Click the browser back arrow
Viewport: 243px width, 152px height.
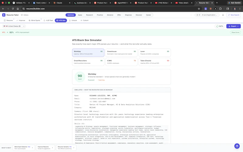[x=3, y=9]
